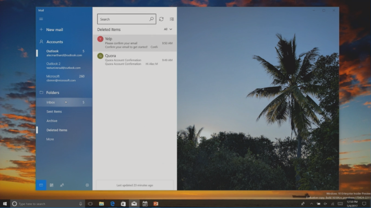Sync this view with refresh icon

pos(161,19)
